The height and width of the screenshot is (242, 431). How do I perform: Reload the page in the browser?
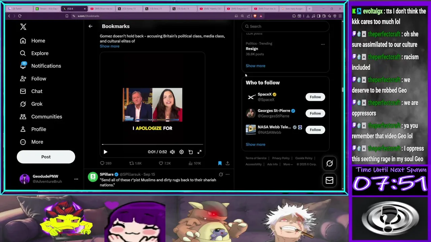(20, 16)
